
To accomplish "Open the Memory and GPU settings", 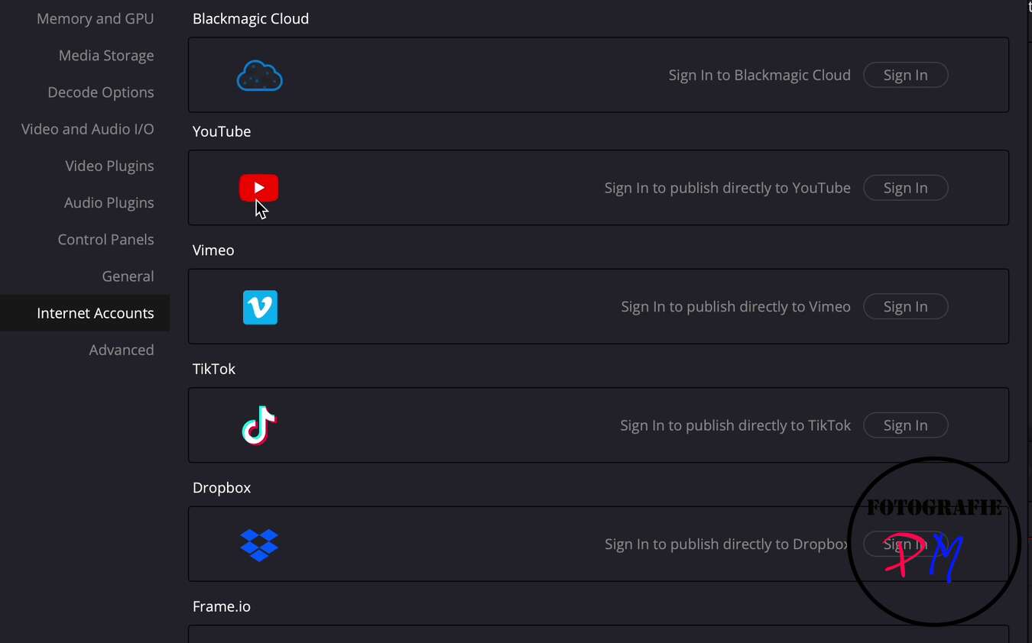I will click(x=96, y=18).
